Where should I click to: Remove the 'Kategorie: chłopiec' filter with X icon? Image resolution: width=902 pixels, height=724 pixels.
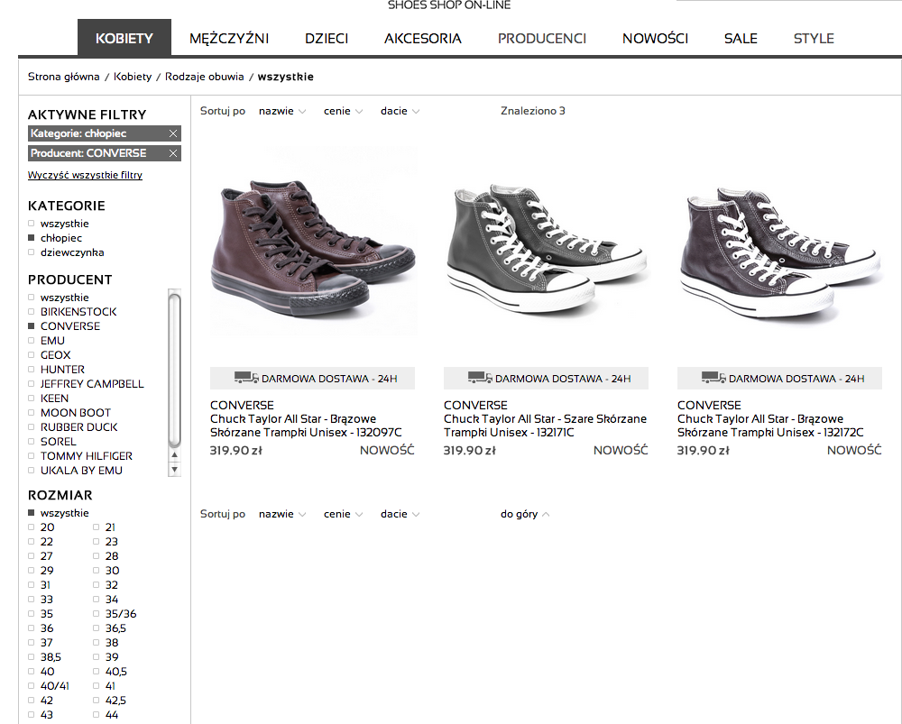coord(173,133)
